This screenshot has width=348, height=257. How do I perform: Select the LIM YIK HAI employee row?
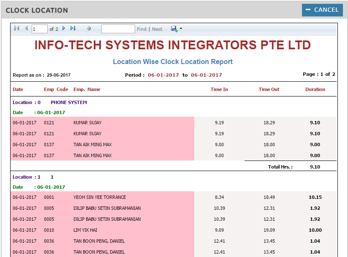click(85, 230)
